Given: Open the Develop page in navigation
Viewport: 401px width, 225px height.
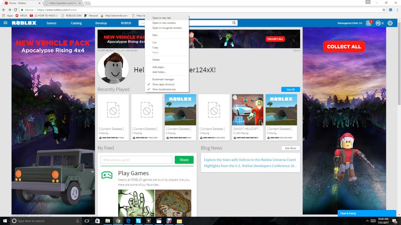Looking at the screenshot, I should pyautogui.click(x=101, y=23).
